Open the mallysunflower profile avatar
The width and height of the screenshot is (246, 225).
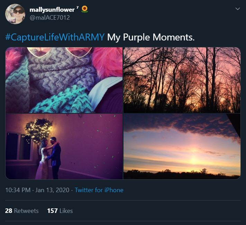[15, 14]
